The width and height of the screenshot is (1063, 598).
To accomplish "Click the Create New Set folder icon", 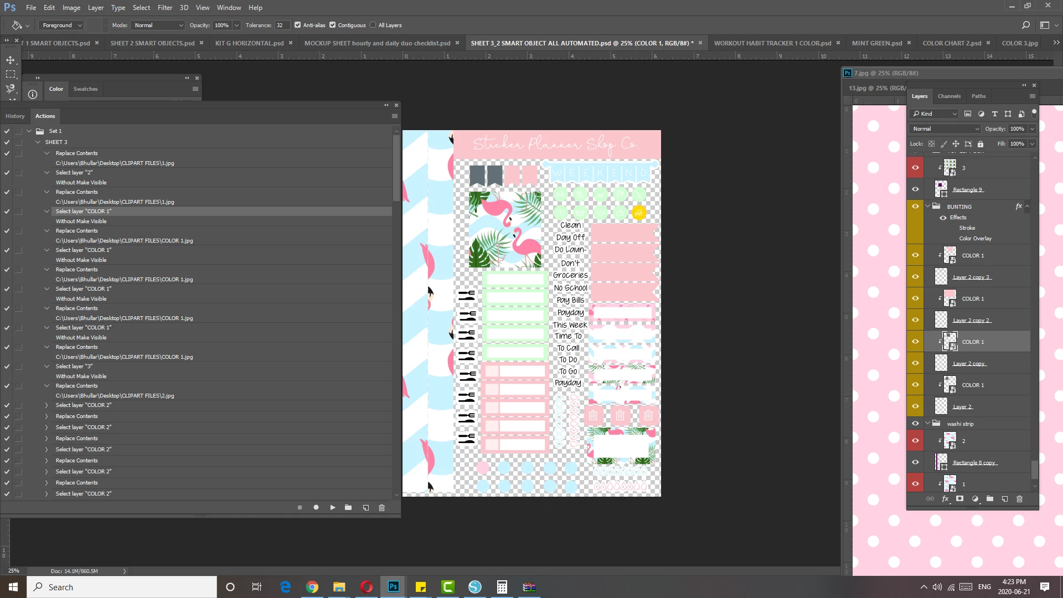I will tap(348, 507).
